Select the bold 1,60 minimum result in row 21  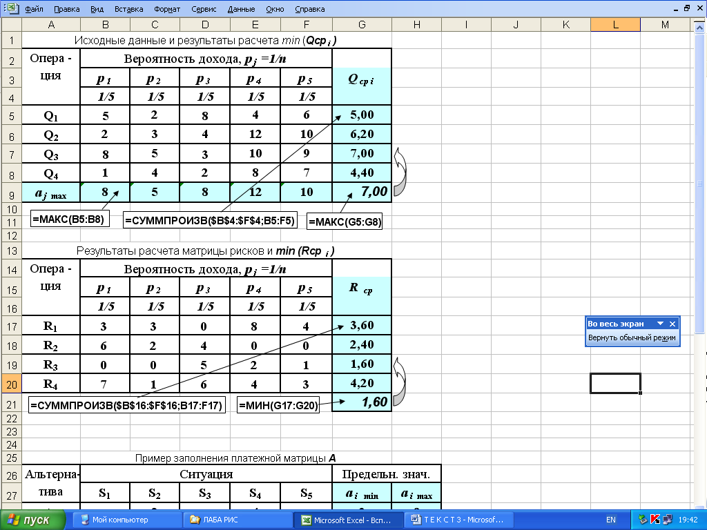coord(362,402)
